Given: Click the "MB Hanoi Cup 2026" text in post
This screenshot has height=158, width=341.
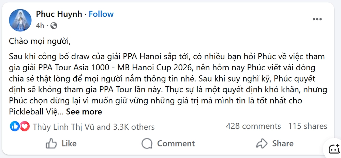Looking at the screenshot, I should point(149,66).
